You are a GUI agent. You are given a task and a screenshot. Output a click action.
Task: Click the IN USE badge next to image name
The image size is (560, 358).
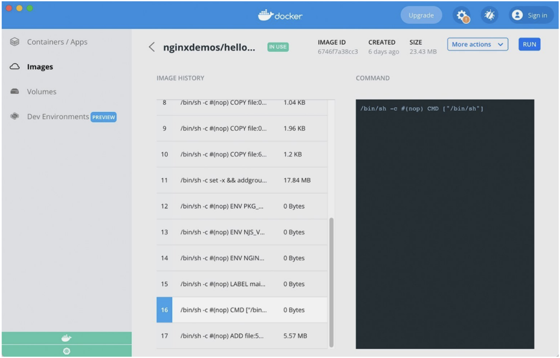click(277, 47)
